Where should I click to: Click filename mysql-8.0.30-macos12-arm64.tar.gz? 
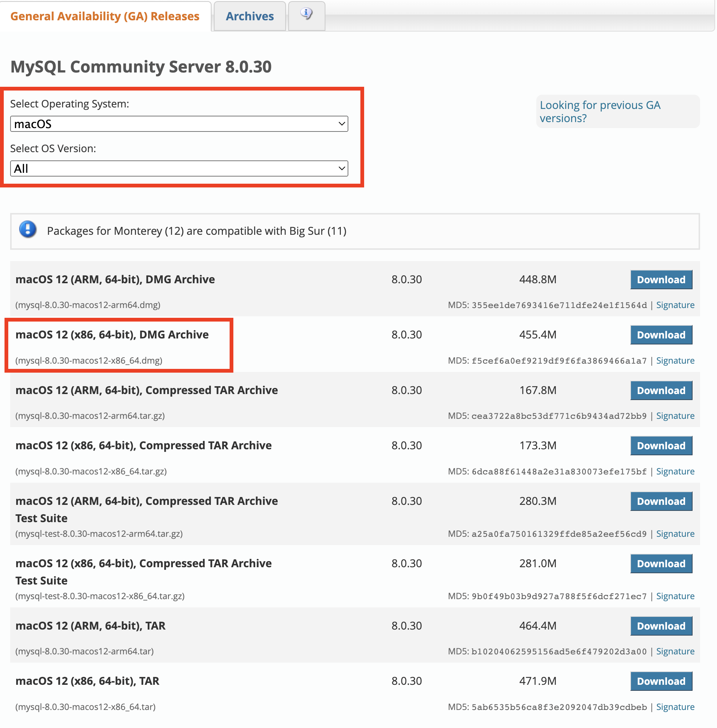pos(90,416)
